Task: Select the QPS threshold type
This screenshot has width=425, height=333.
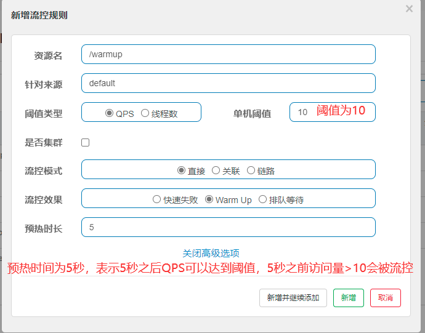Action: [x=110, y=113]
